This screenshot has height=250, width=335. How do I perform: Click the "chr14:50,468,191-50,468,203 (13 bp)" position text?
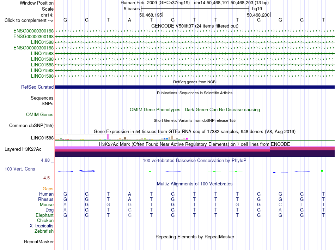tap(231, 3)
